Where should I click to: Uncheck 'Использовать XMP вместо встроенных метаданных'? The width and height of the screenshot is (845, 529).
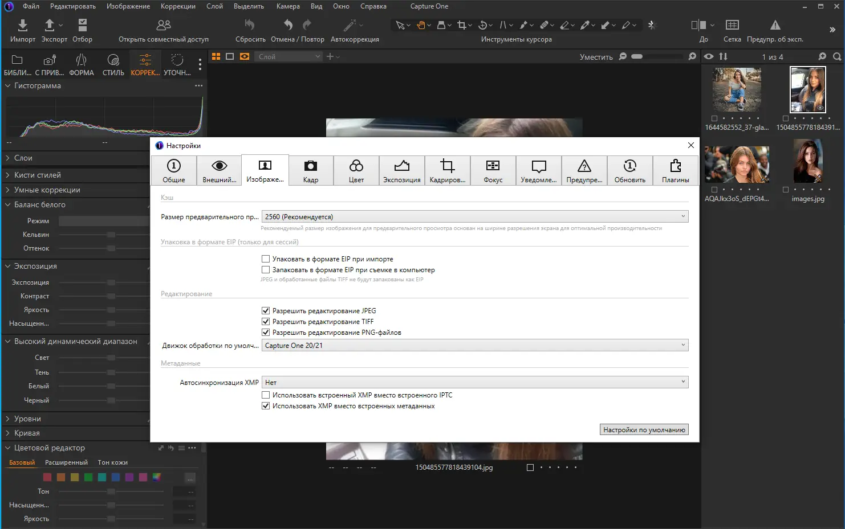coord(266,406)
